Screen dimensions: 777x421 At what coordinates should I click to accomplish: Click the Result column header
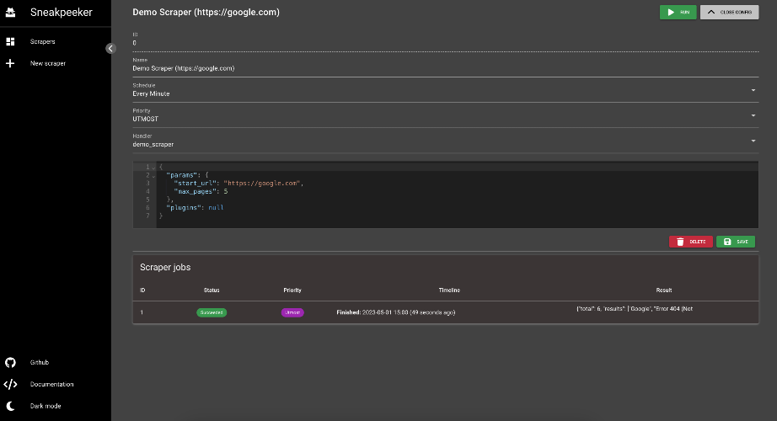pyautogui.click(x=664, y=290)
